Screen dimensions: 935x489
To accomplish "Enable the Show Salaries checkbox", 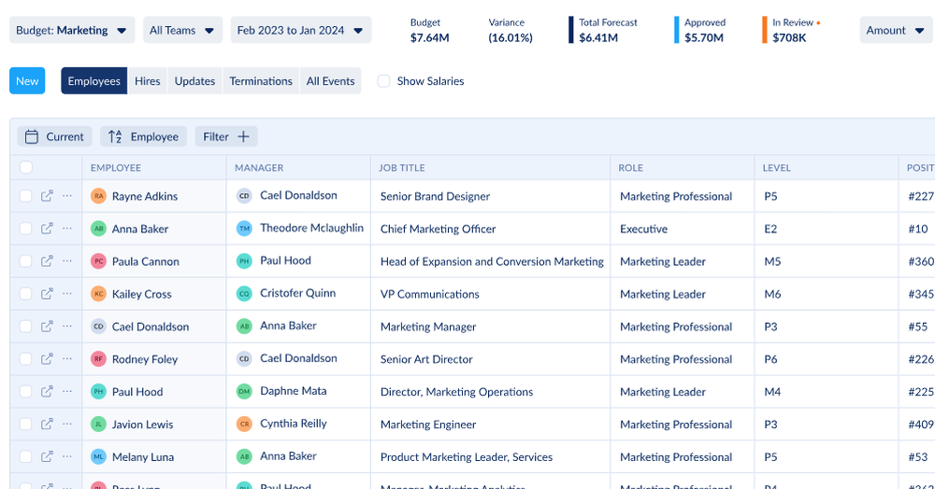I will (x=383, y=81).
